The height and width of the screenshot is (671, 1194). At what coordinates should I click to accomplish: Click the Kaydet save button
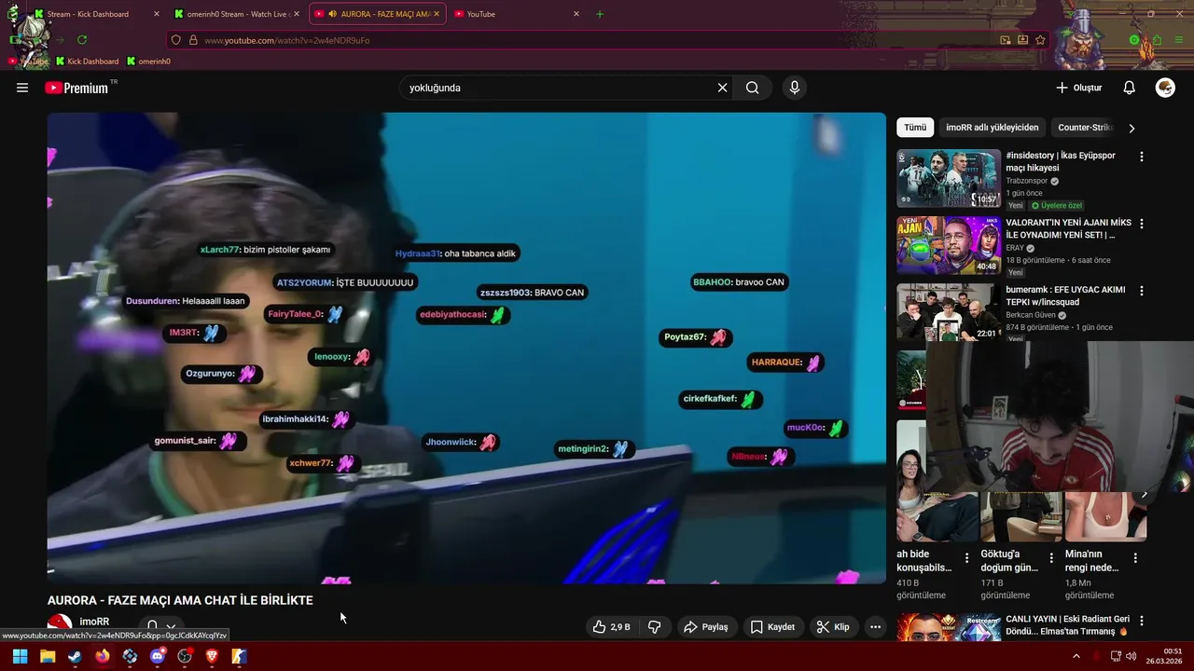(x=772, y=627)
